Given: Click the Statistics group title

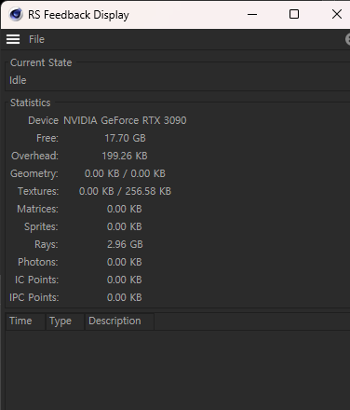Looking at the screenshot, I should tap(31, 102).
